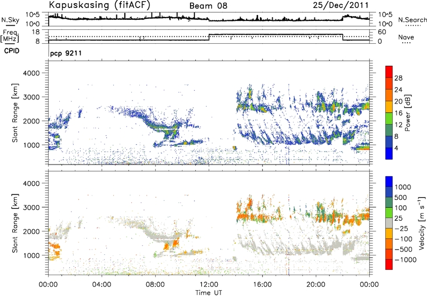Screen dimensions: 427x296
Task: Click the "08:00" time tick label
Action: pos(155,285)
